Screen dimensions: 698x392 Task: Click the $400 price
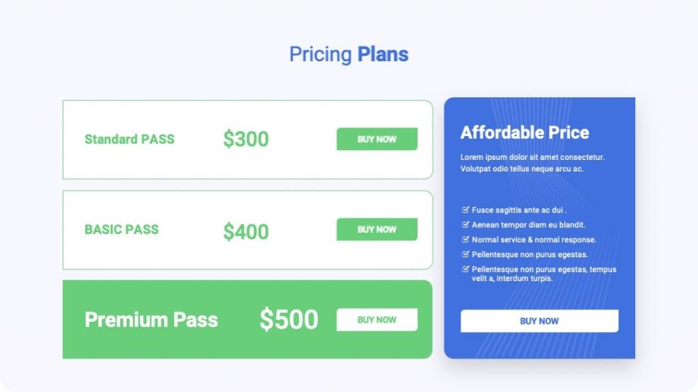tap(245, 231)
